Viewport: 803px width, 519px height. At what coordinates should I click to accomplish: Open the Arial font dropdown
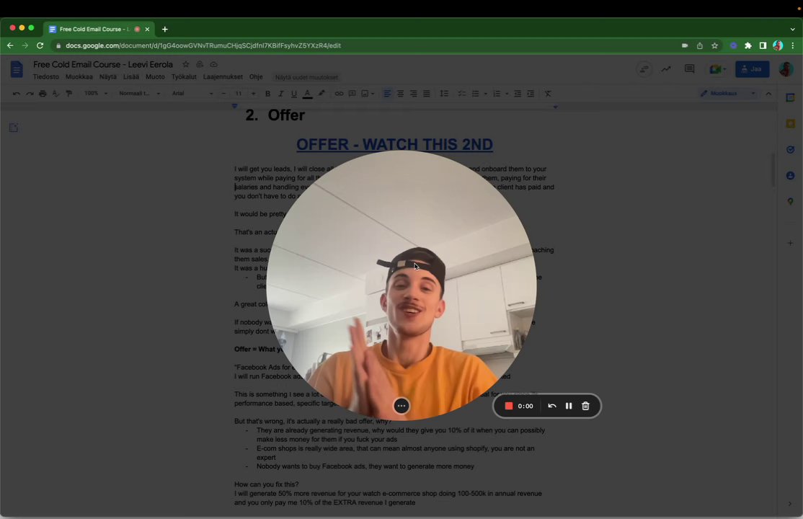(192, 94)
